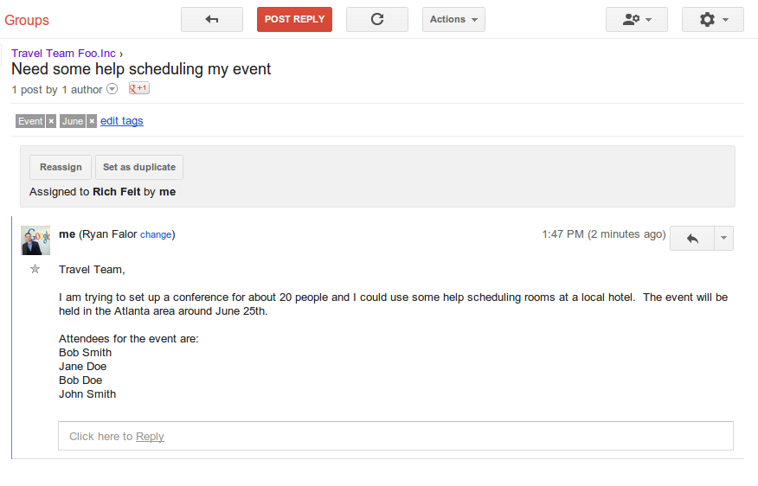Screen dimensions: 758x486
Task: Click the Reply text box
Action: tap(395, 436)
